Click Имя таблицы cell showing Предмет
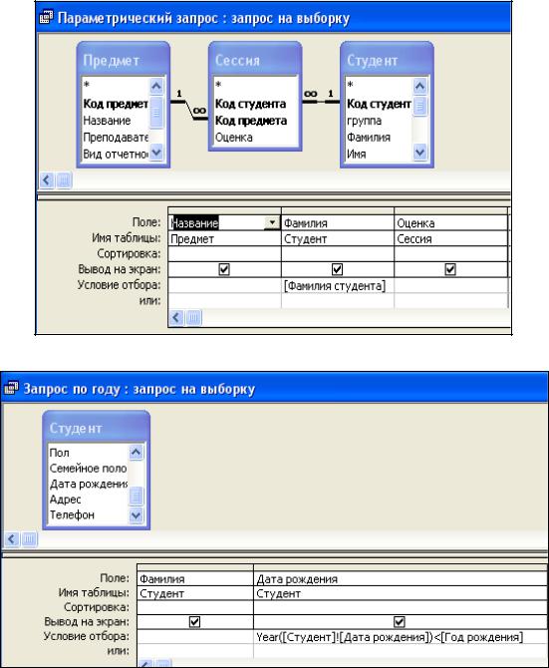The height and width of the screenshot is (668, 549). tap(224, 238)
